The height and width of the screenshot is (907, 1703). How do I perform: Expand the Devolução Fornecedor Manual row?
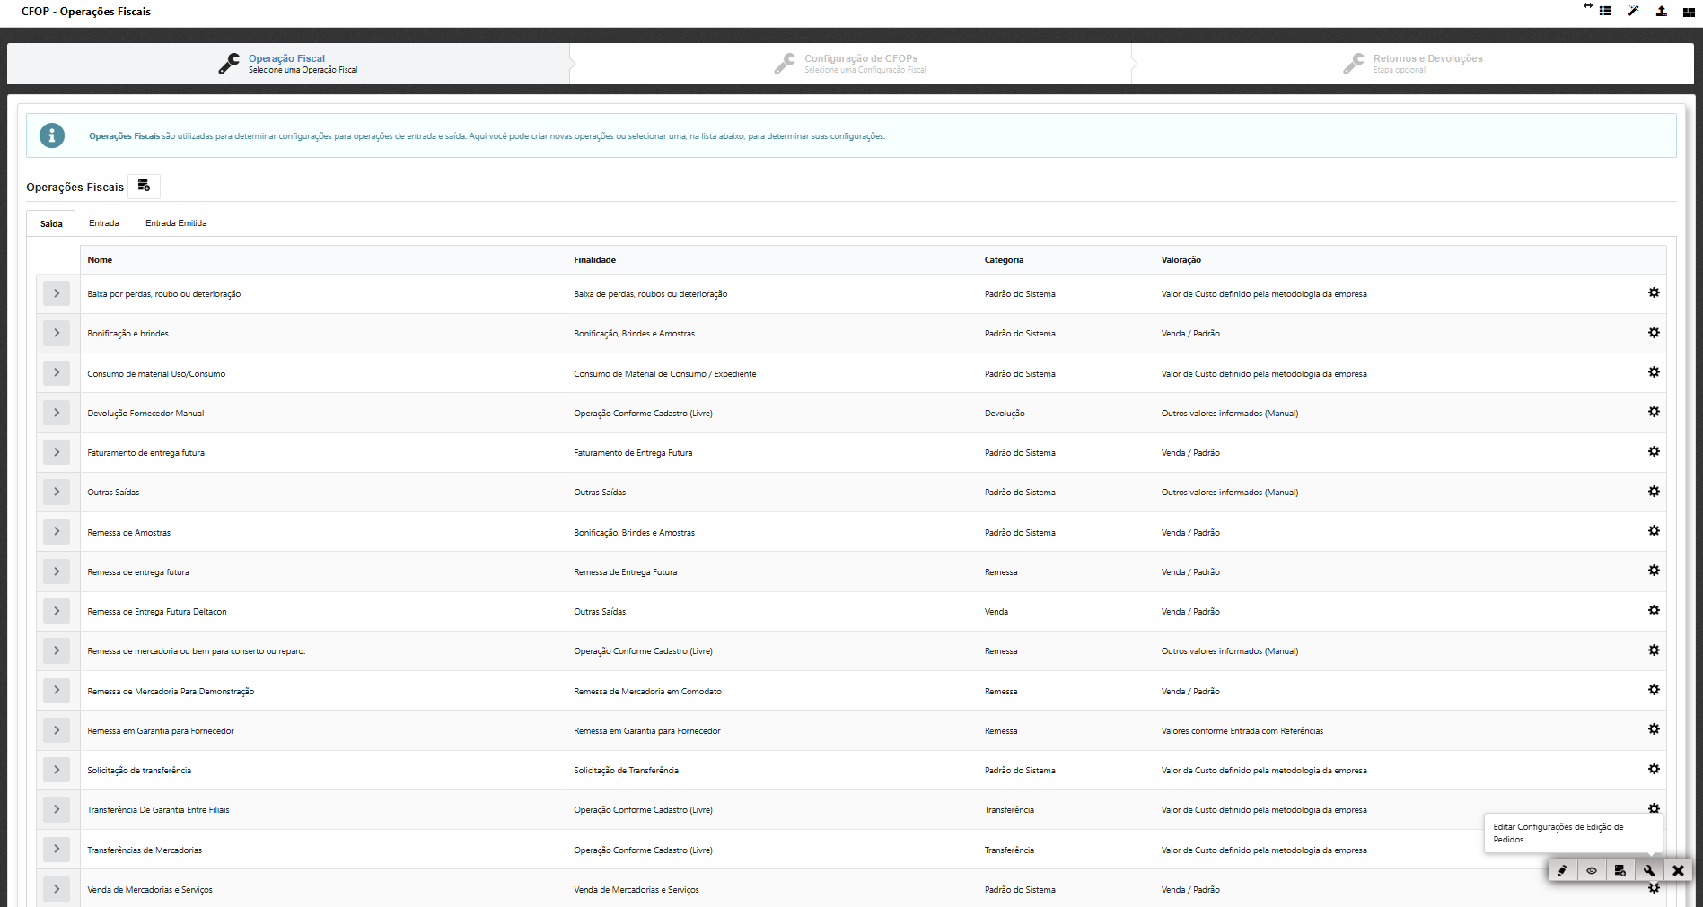pos(57,413)
